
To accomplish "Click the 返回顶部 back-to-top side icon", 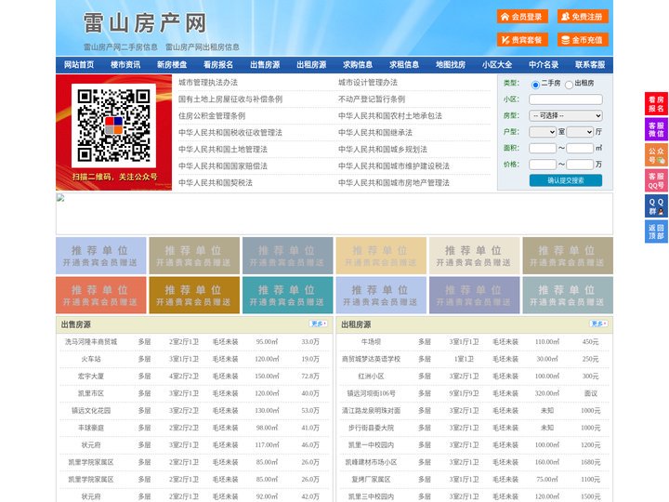I will point(656,231).
